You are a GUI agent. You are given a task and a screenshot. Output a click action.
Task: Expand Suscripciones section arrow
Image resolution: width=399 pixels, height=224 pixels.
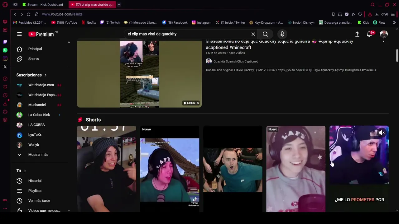click(46, 75)
